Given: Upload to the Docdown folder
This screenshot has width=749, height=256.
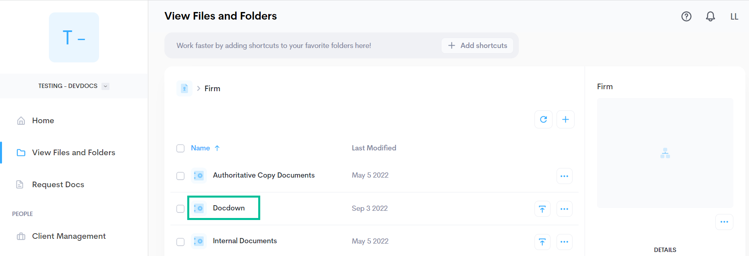Looking at the screenshot, I should [x=542, y=209].
